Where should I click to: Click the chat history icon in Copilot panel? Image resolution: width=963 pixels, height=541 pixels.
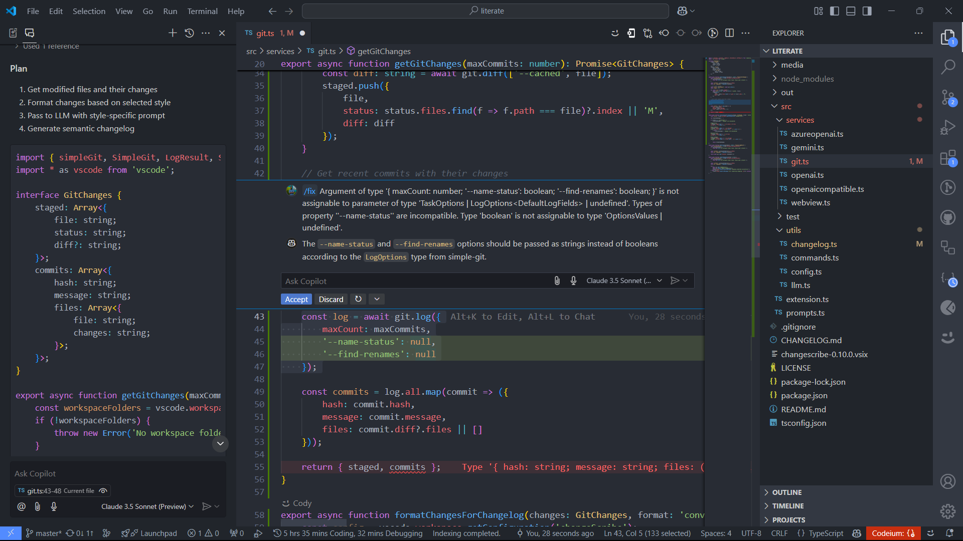[189, 33]
